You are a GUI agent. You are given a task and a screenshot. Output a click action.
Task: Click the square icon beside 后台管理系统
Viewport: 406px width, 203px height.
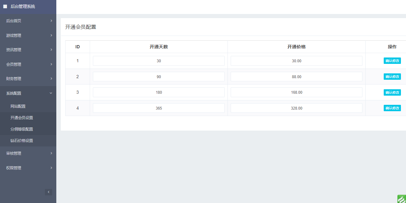coord(5,6)
